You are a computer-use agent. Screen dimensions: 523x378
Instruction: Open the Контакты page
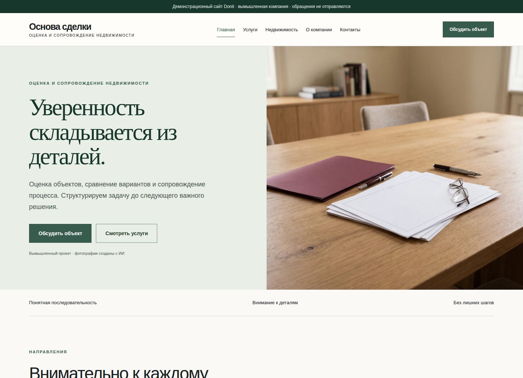pos(350,30)
